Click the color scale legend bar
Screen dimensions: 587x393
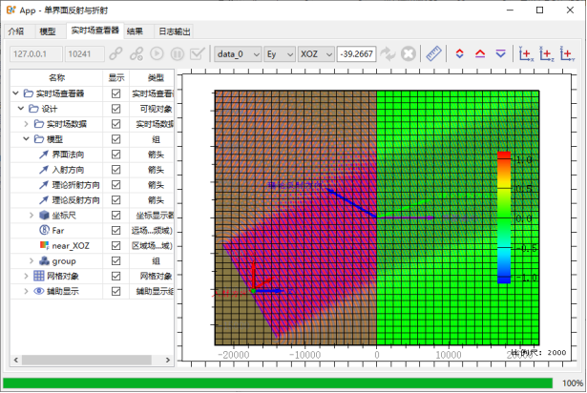[x=504, y=217]
